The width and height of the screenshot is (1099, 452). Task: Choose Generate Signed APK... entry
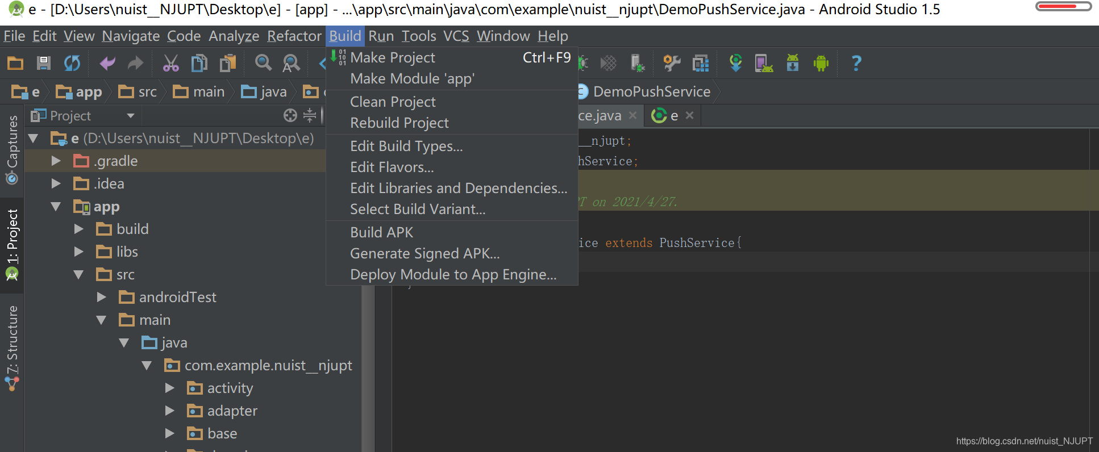point(452,254)
